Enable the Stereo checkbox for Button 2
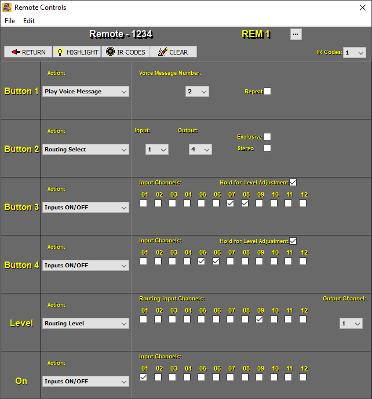The height and width of the screenshot is (399, 372). tap(267, 148)
